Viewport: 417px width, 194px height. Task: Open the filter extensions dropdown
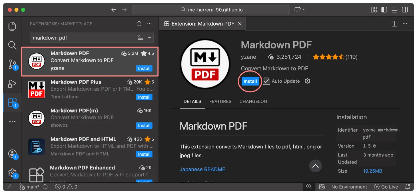(x=149, y=38)
